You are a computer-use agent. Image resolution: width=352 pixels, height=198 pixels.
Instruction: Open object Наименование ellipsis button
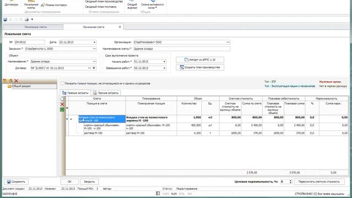pos(94,61)
